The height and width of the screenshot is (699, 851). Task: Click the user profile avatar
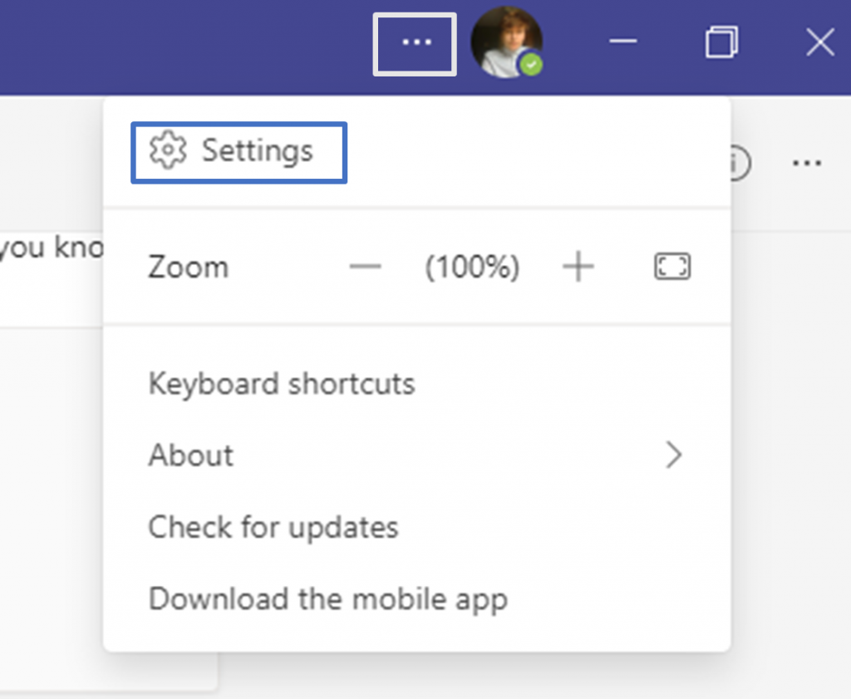coord(507,43)
